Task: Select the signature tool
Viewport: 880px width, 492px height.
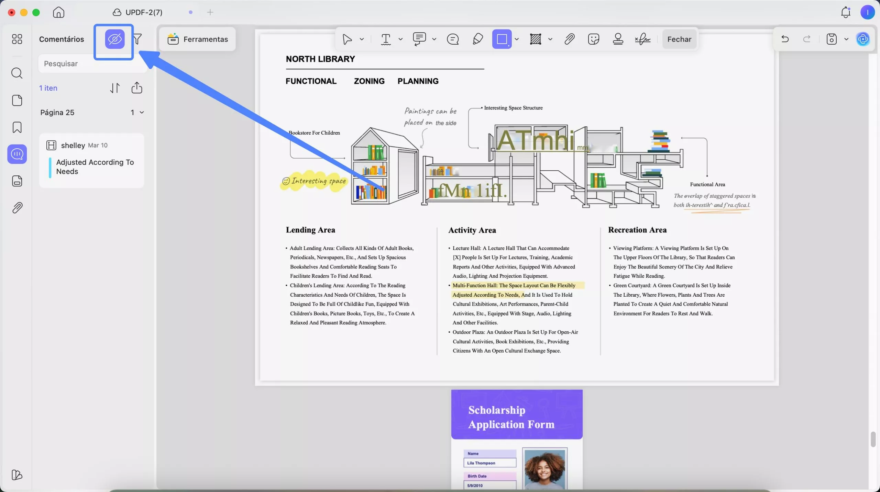Action: tap(642, 39)
